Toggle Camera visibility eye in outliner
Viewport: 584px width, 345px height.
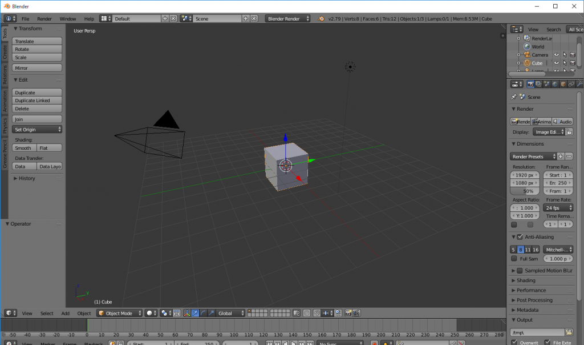click(x=557, y=55)
